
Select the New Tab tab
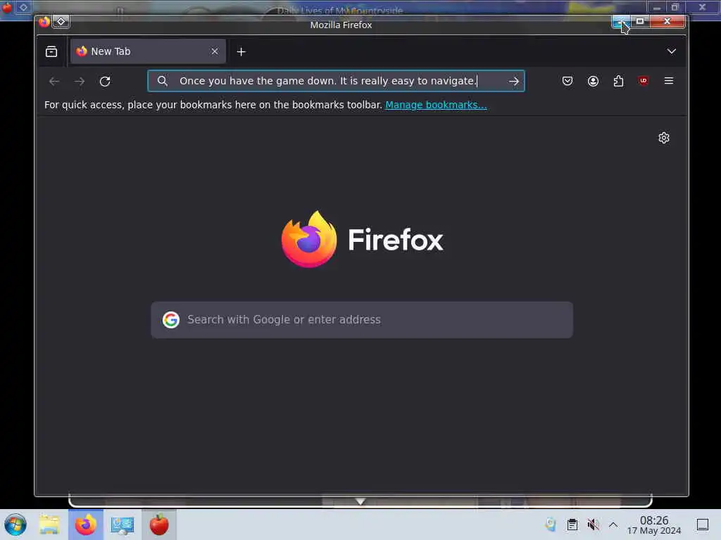(x=148, y=51)
